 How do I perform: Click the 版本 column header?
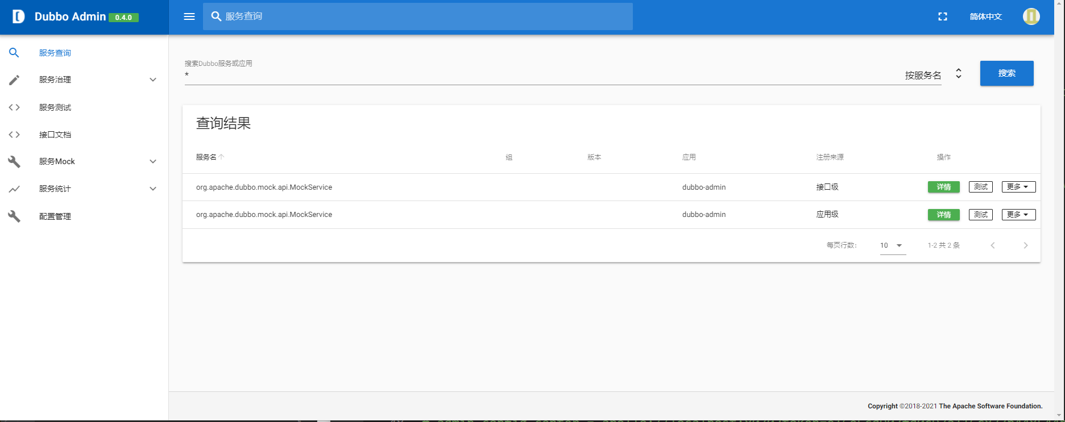click(x=594, y=157)
